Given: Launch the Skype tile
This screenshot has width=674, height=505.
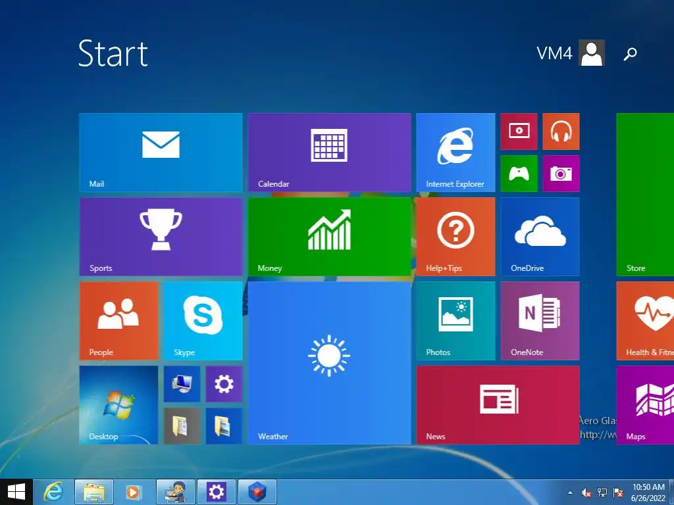Looking at the screenshot, I should coord(203,320).
